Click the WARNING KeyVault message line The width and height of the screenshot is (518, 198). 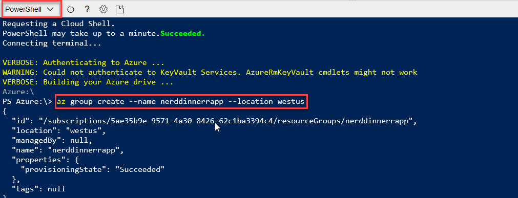210,72
